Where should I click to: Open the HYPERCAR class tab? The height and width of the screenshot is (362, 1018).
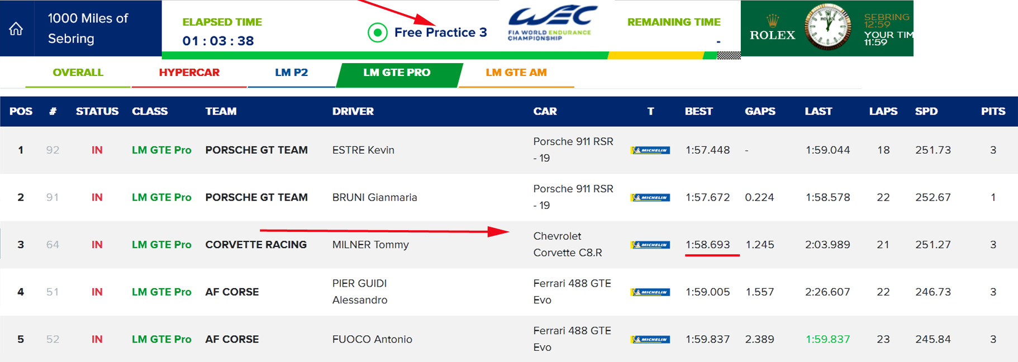(x=189, y=73)
